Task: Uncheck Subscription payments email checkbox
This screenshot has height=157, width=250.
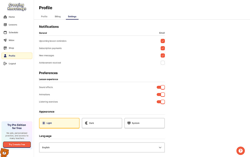Action: (x=163, y=48)
